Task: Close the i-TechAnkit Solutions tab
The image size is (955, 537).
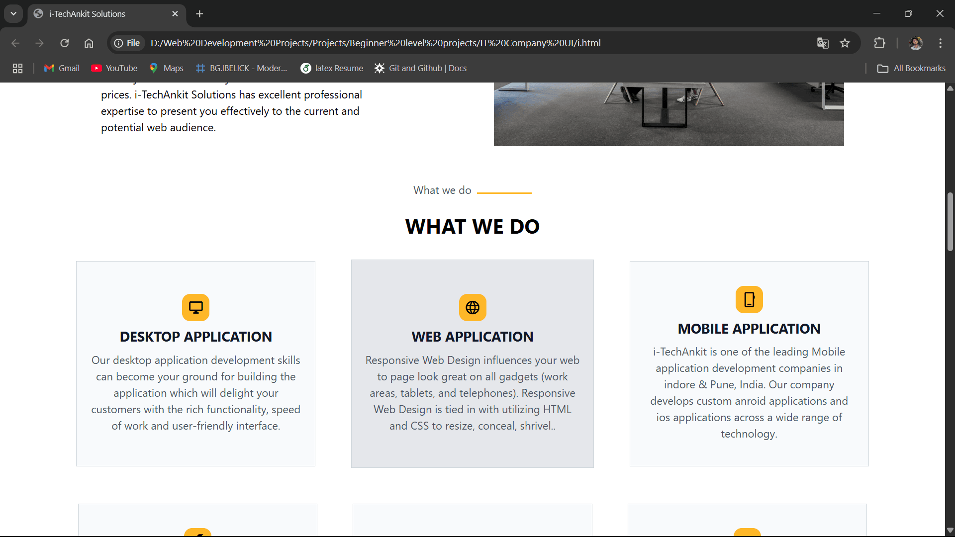Action: (175, 14)
